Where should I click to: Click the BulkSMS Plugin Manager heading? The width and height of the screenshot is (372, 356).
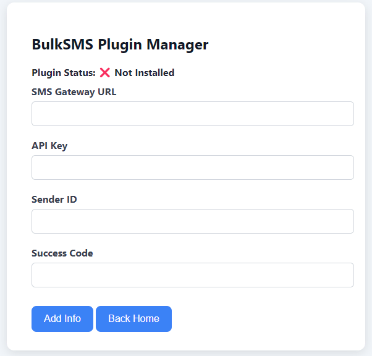pyautogui.click(x=120, y=44)
